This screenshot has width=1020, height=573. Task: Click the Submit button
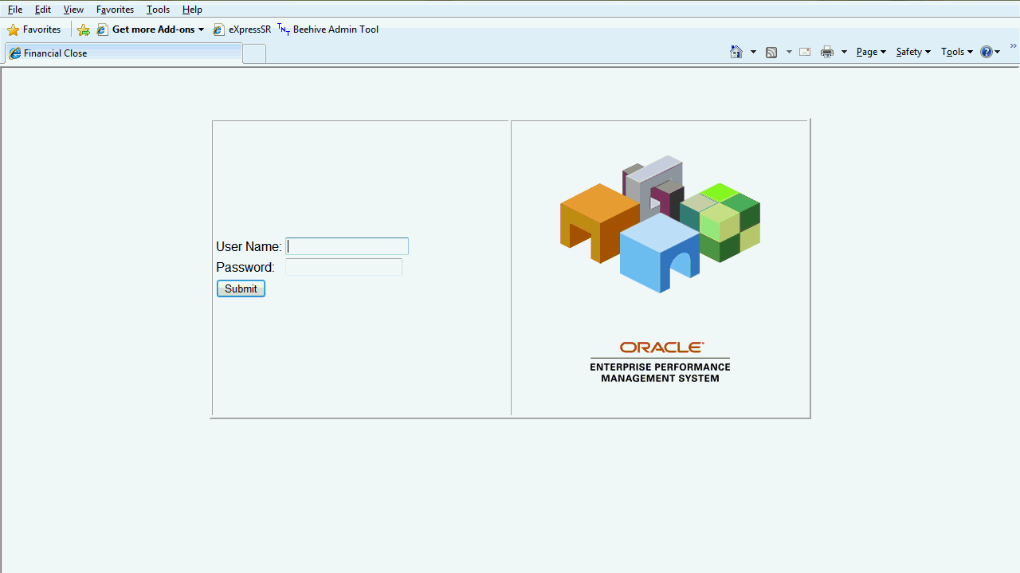(x=241, y=288)
